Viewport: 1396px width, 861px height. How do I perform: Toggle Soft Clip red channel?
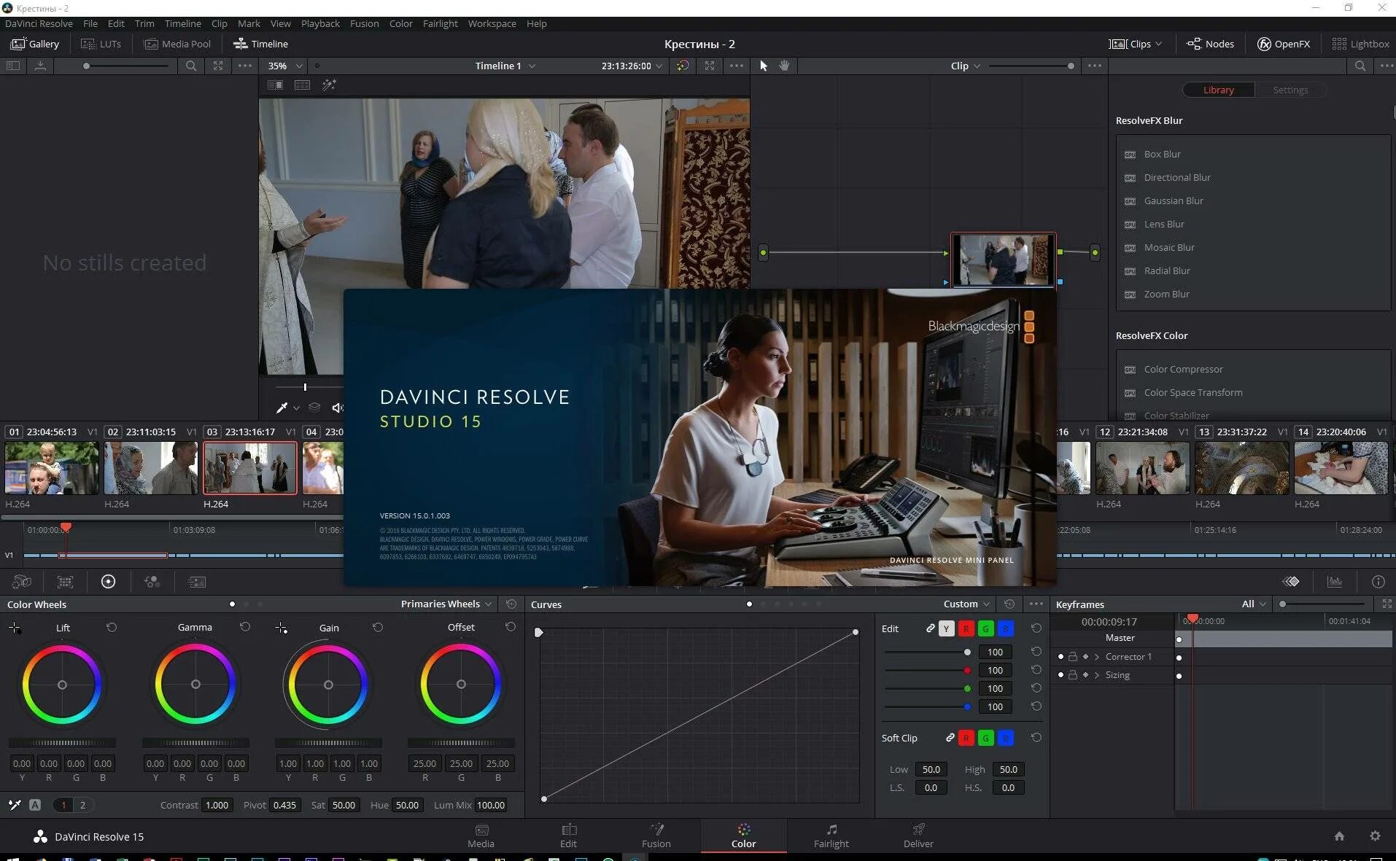pyautogui.click(x=966, y=738)
